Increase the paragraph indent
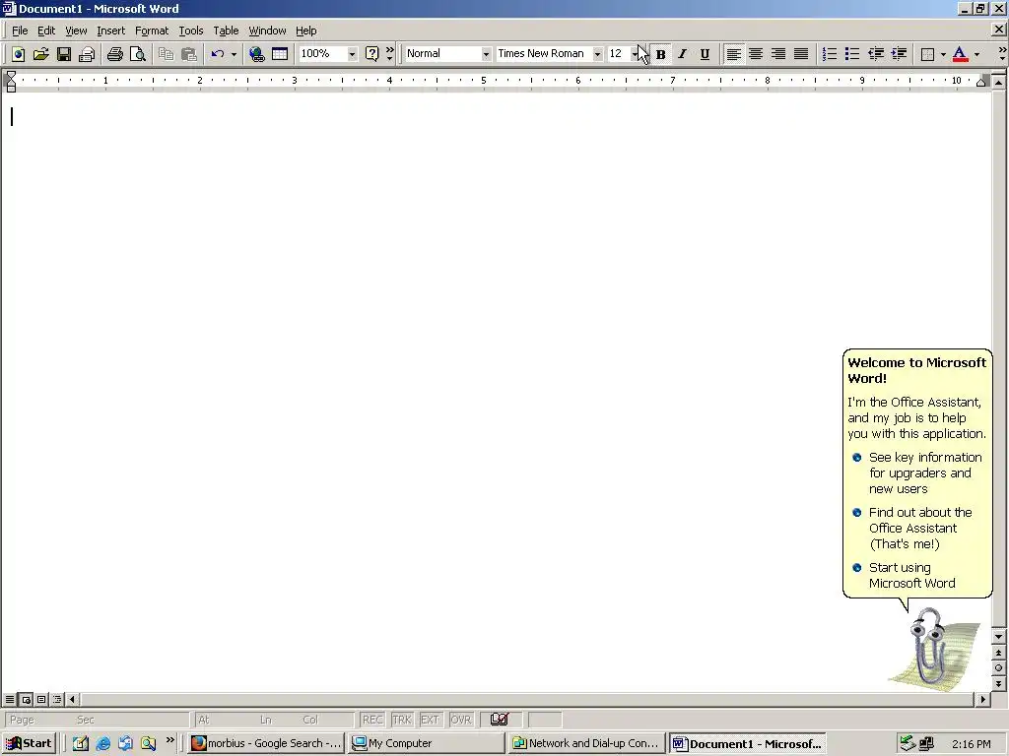The height and width of the screenshot is (756, 1009). click(x=899, y=54)
